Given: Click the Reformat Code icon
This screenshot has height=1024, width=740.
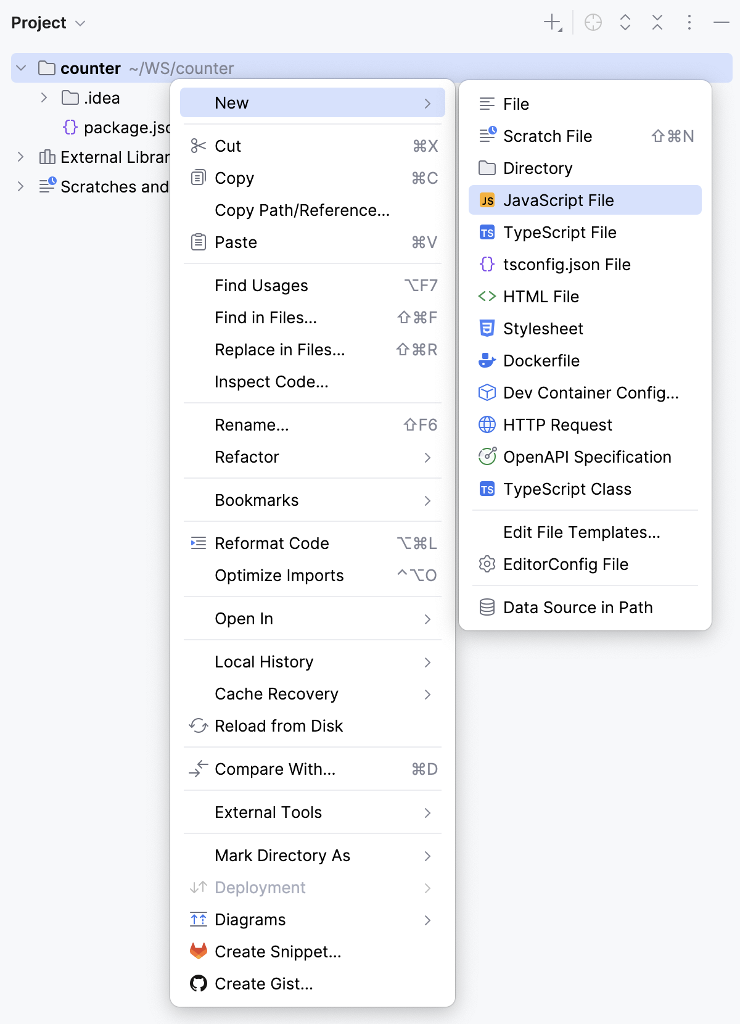Looking at the screenshot, I should pos(198,543).
